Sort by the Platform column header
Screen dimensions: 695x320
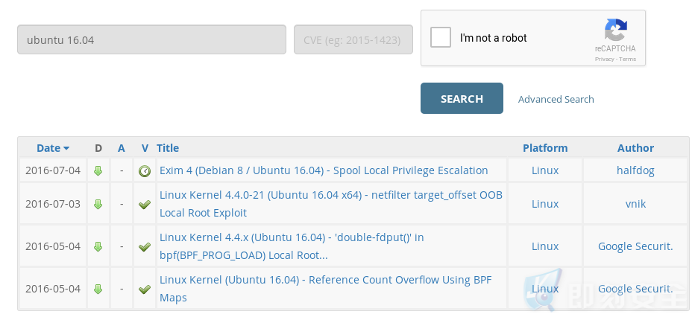pos(545,148)
